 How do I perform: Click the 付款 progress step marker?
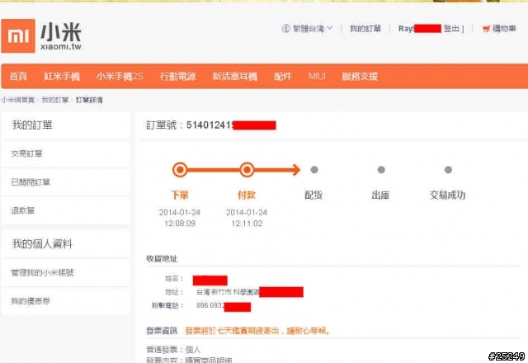(x=247, y=170)
